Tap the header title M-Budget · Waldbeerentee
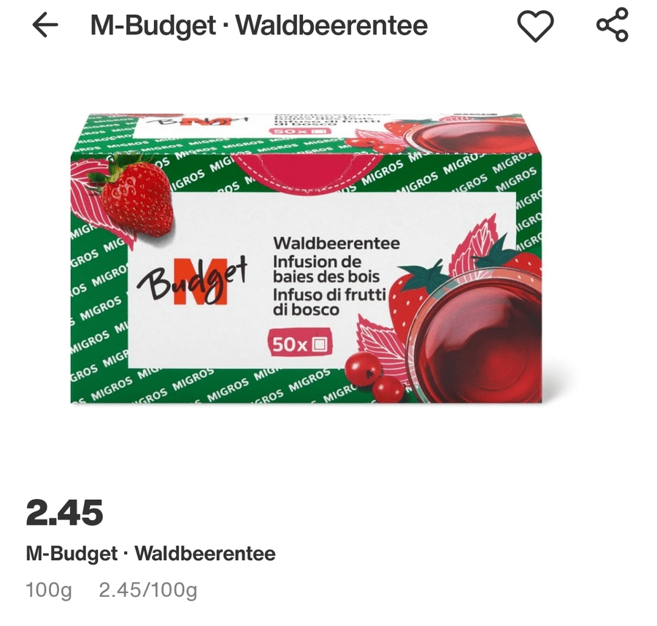The image size is (657, 626). click(259, 25)
